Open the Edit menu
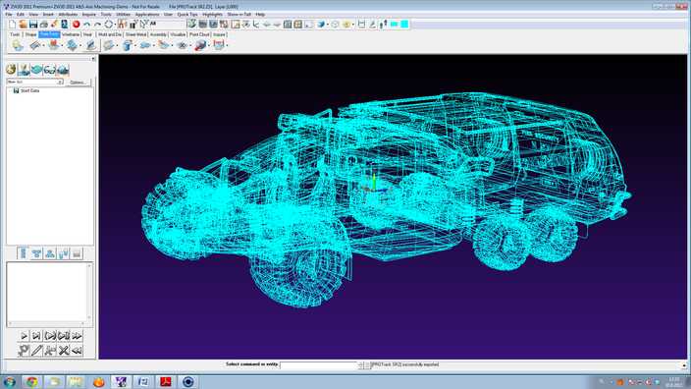691x389 pixels. [x=21, y=15]
